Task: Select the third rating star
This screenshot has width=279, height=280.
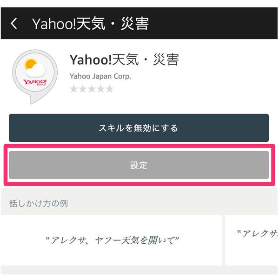Action: 92,89
